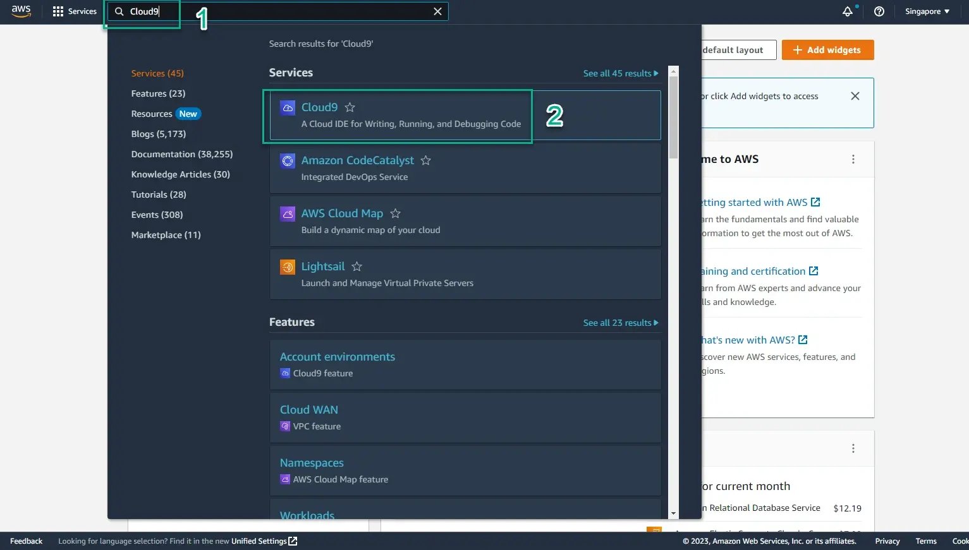Screen dimensions: 969x550
Task: Open the Welcome widget options menu
Action: pos(853,159)
